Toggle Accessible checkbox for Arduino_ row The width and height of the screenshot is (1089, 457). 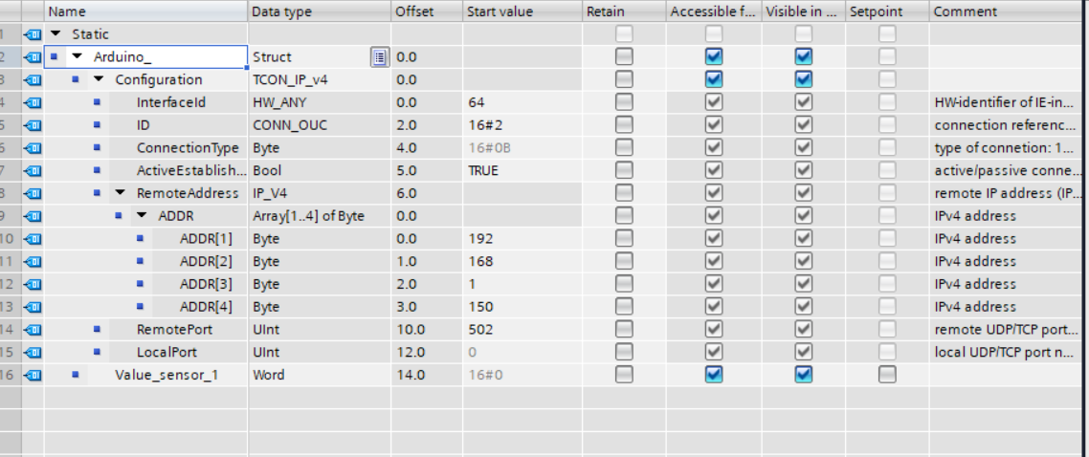point(714,56)
